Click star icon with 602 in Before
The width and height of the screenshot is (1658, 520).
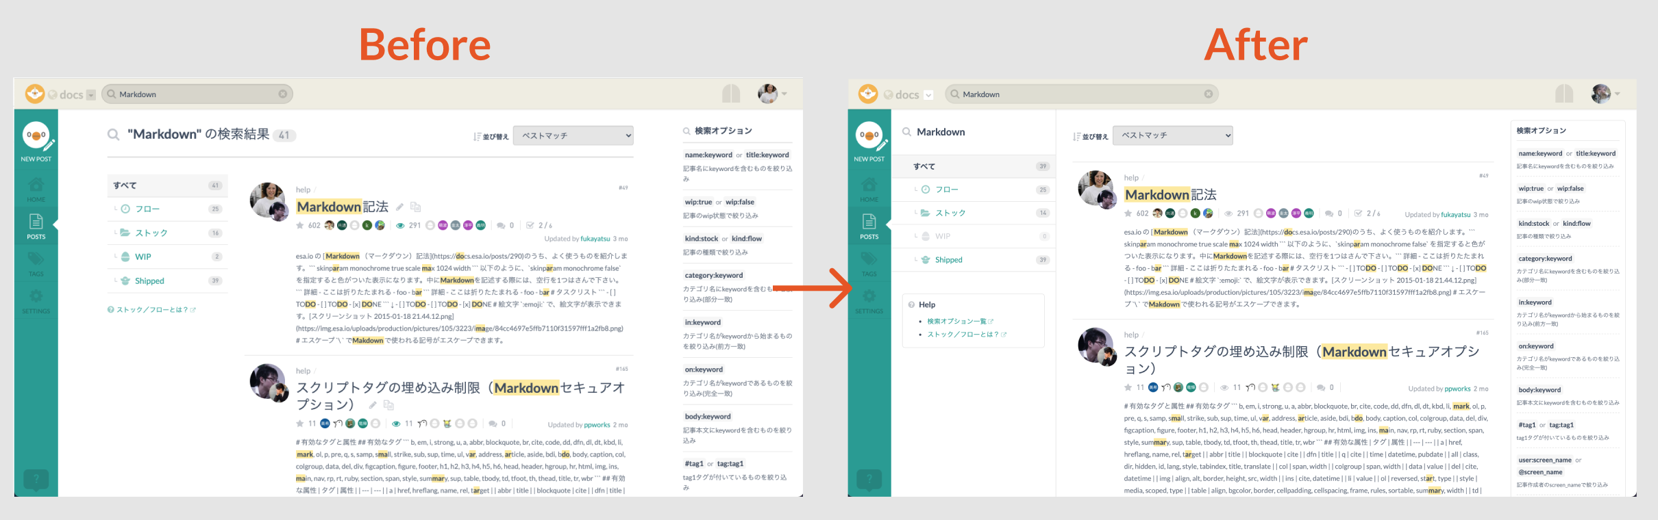300,225
